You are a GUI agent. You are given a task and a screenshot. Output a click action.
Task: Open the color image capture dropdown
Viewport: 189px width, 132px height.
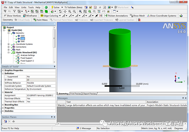coord(112,7)
